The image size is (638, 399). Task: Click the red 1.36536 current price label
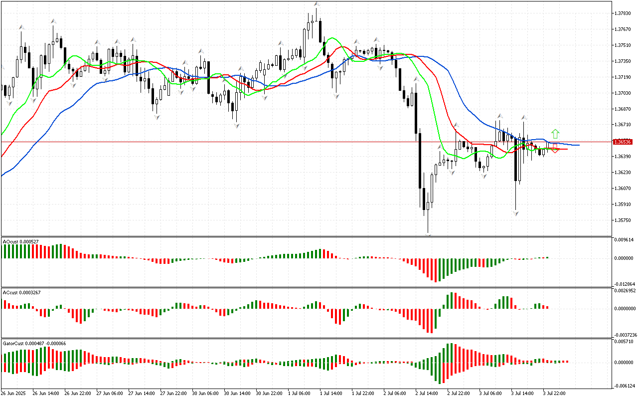[623, 142]
